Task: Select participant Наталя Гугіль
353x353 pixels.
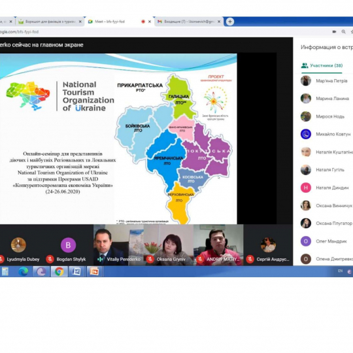Action: point(327,170)
